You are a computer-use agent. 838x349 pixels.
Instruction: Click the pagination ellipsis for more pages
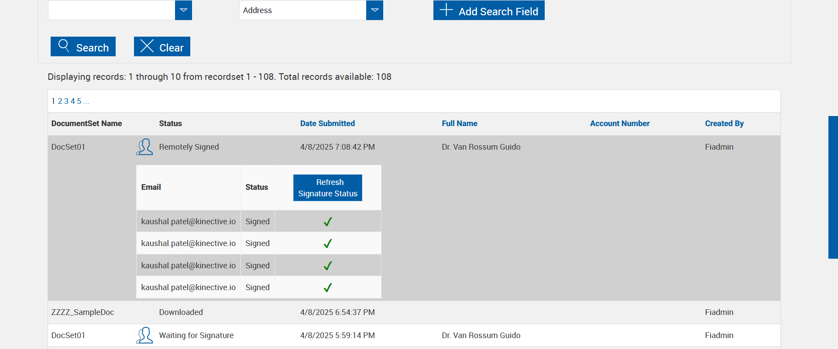click(86, 101)
